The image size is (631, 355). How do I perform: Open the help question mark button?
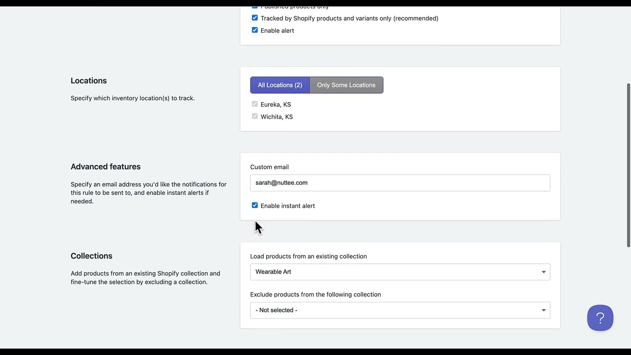[600, 318]
